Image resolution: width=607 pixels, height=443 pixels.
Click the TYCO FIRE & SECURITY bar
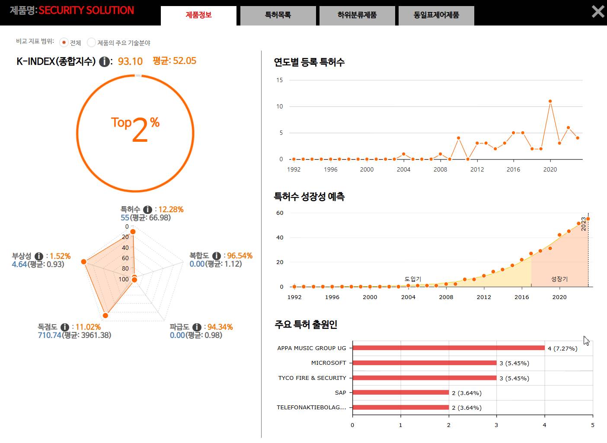pos(425,378)
